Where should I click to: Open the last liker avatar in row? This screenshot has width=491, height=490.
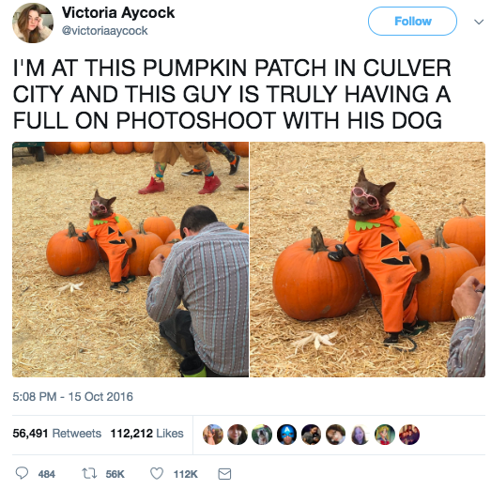click(x=409, y=435)
